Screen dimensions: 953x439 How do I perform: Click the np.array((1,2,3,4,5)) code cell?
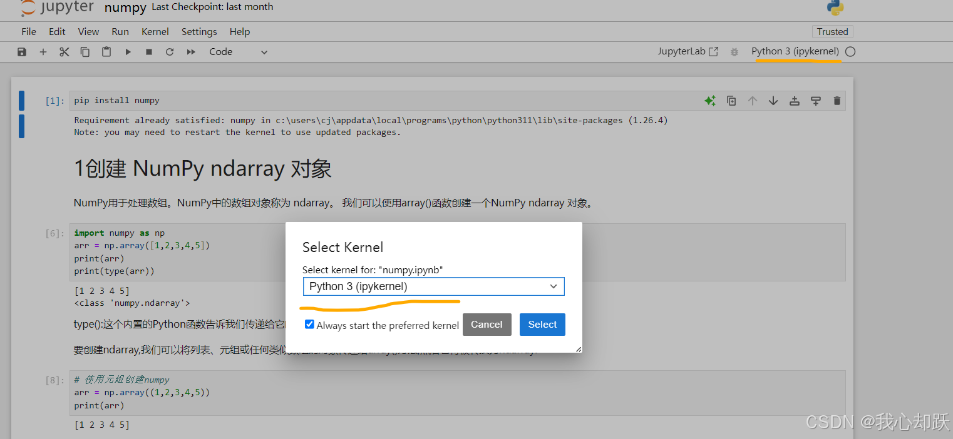458,393
